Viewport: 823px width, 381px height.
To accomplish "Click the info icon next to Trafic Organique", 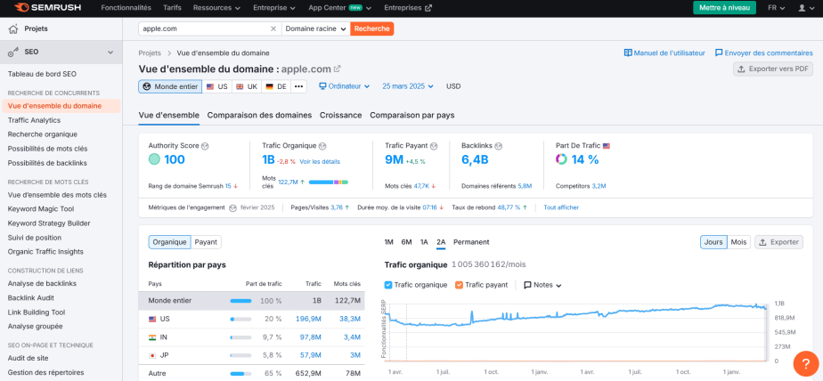I will (322, 146).
